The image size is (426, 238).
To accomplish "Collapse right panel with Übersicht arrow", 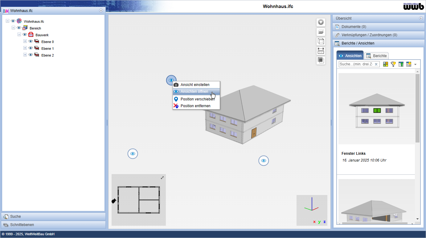I will 421,18.
